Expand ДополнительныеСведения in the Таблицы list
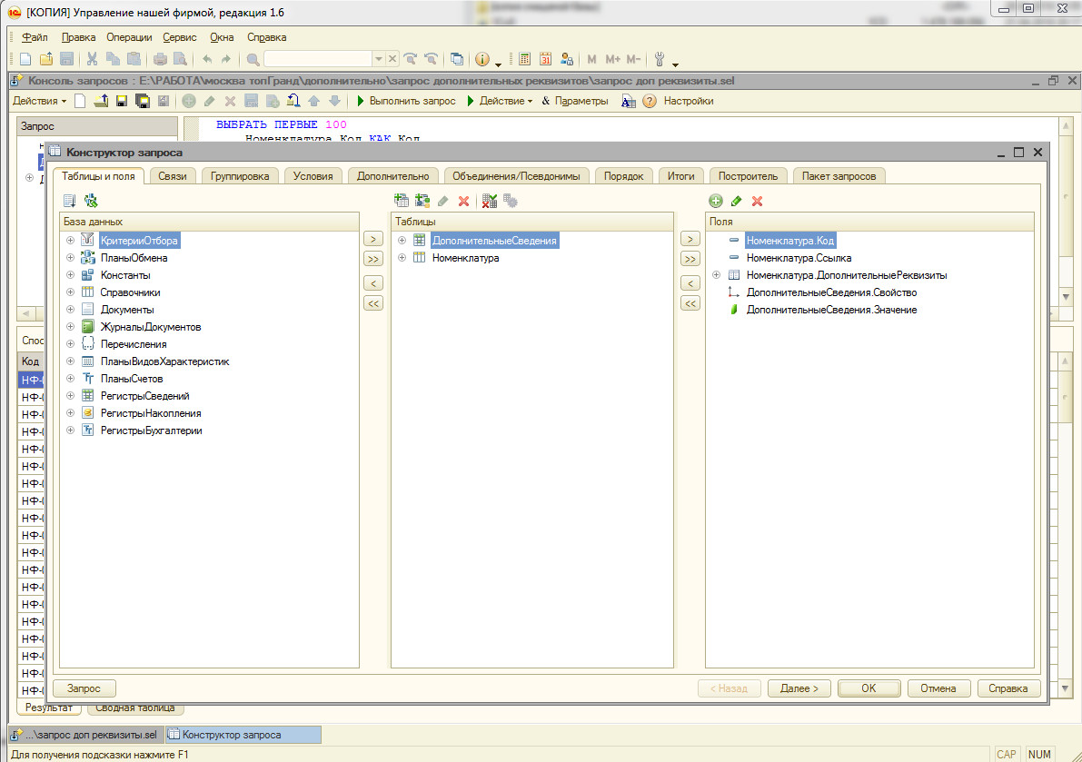This screenshot has height=762, width=1082. (402, 241)
